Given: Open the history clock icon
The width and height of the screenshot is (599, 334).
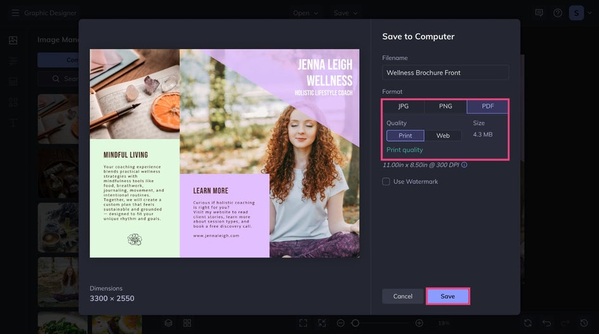Looking at the screenshot, I should [584, 323].
